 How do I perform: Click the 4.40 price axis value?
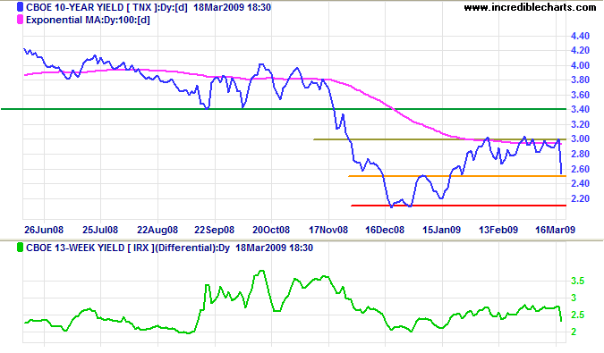[580, 36]
